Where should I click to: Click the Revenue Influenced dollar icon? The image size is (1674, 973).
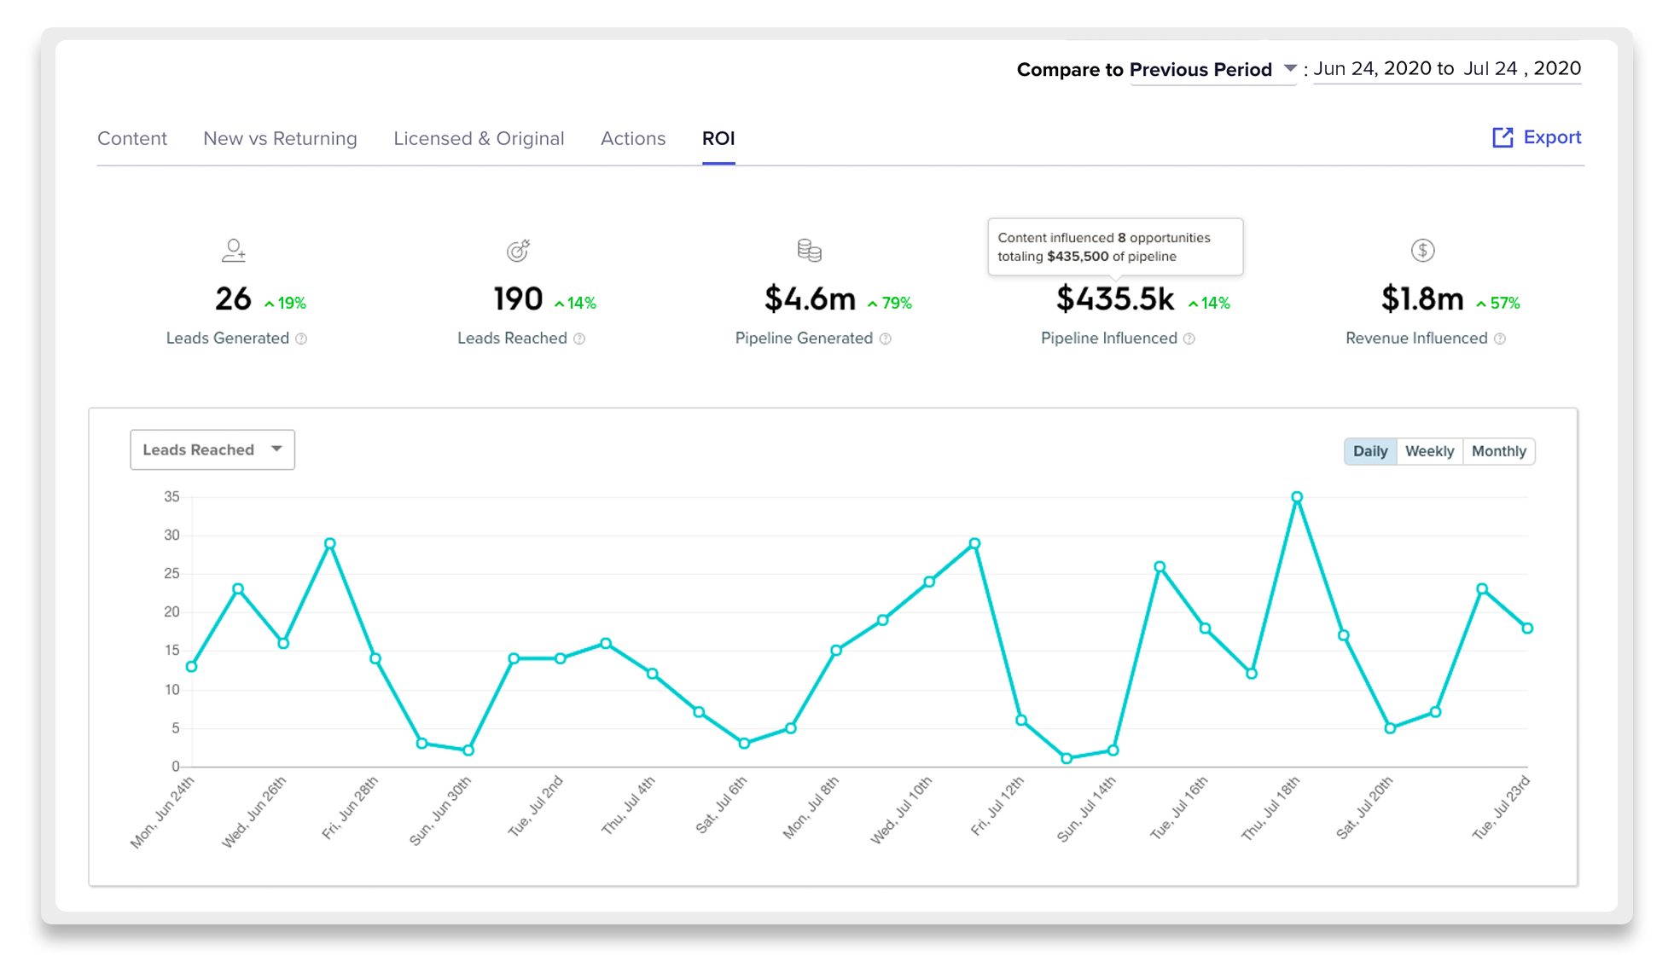1422,250
